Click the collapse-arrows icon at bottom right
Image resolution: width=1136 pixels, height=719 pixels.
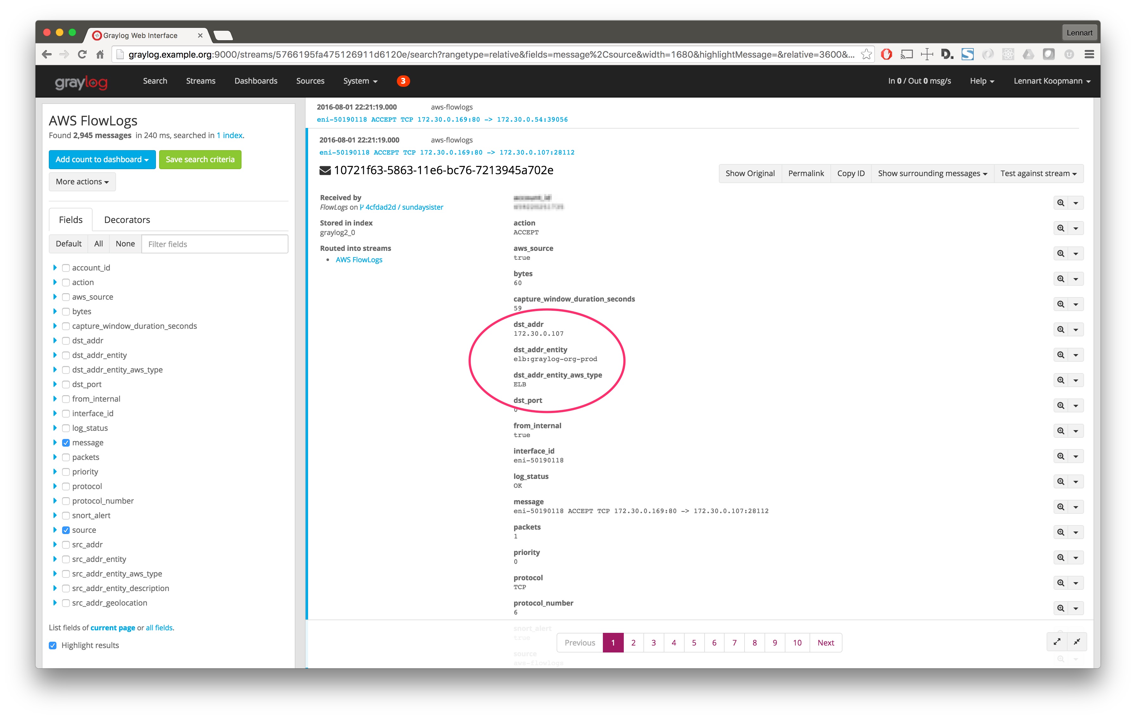point(1077,642)
